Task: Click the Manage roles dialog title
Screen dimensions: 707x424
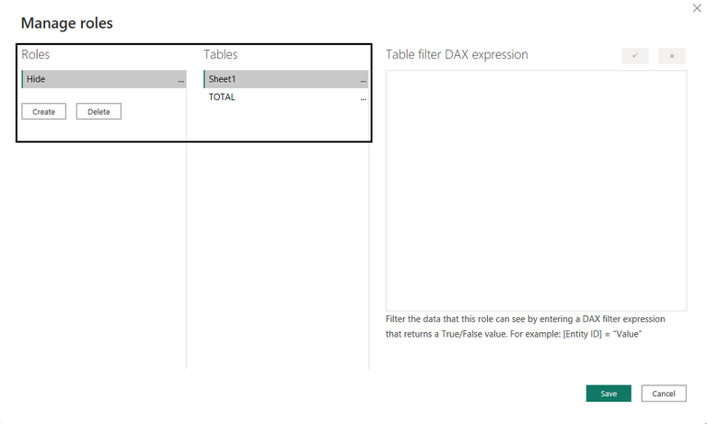Action: [66, 23]
